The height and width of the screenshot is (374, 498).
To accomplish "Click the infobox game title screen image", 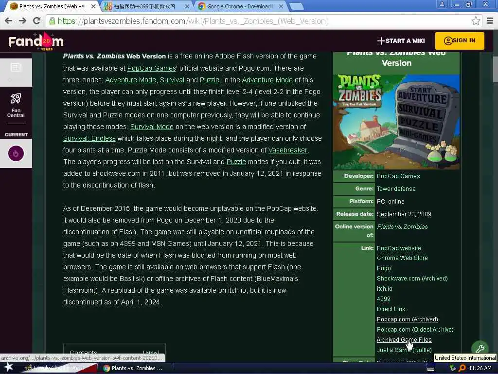I will click(x=396, y=122).
